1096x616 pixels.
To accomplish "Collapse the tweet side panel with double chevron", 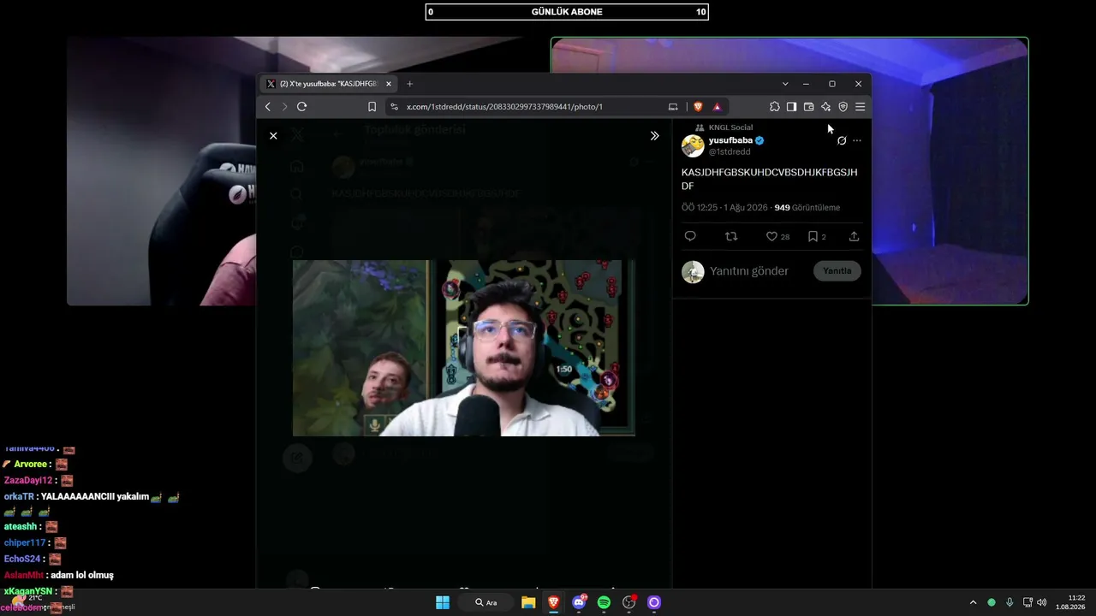I will pyautogui.click(x=654, y=136).
